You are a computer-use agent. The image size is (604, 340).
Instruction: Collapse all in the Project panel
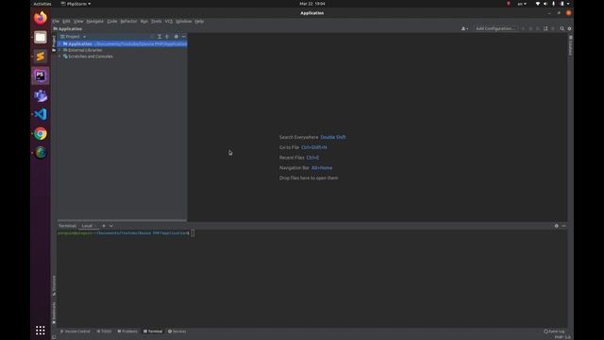click(167, 37)
